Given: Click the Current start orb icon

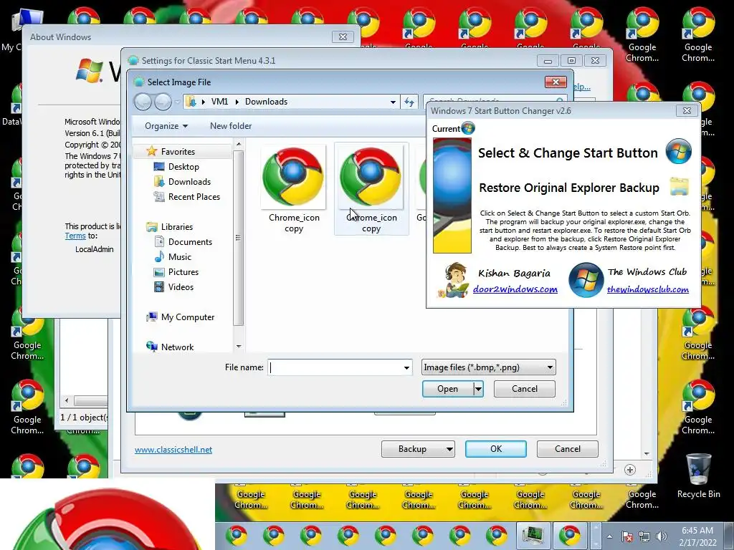Looking at the screenshot, I should coord(467,127).
